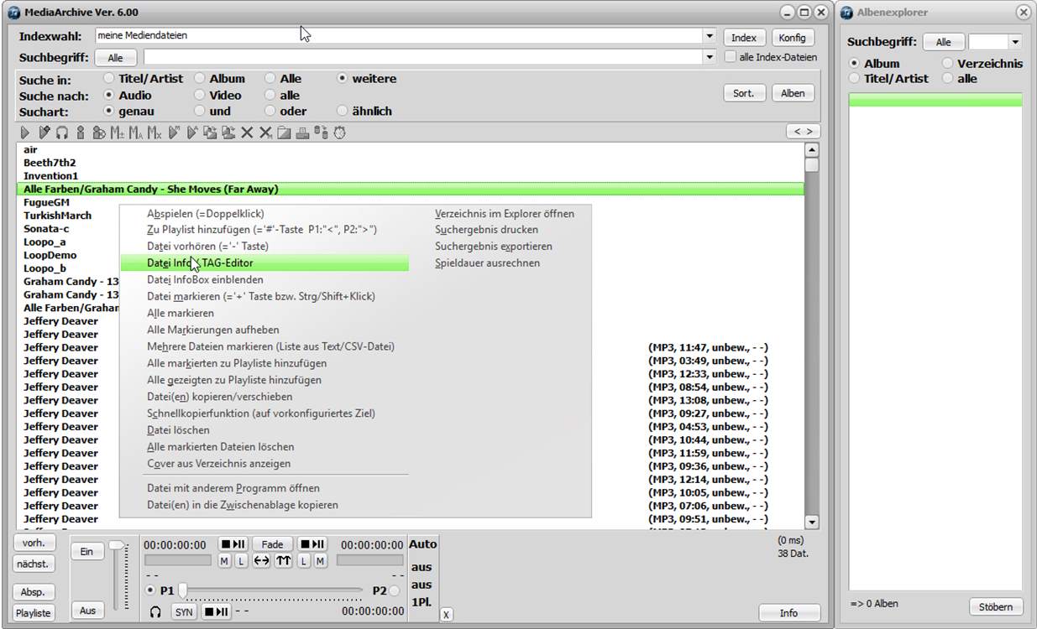The image size is (1037, 629).
Task: Click the export search results database icon
Action: pos(321,133)
